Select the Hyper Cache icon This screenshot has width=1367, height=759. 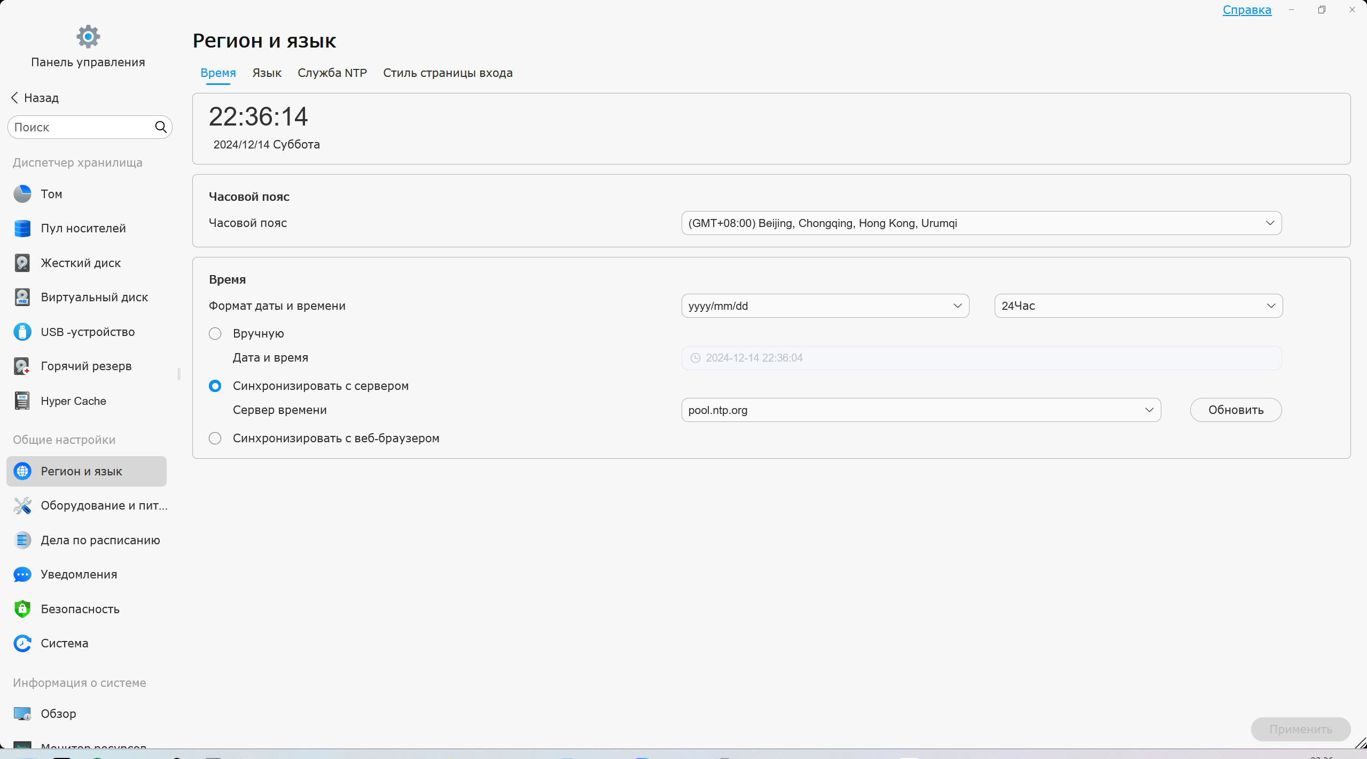[x=22, y=401]
